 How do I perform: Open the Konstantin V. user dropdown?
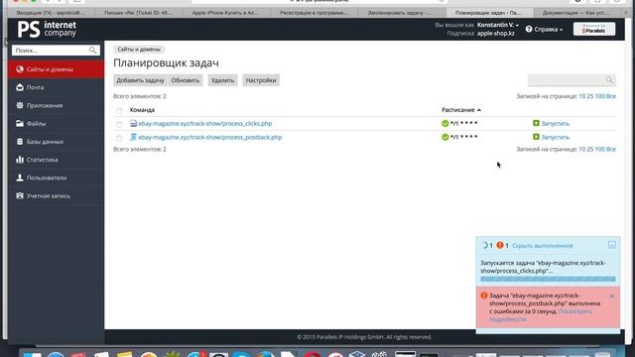pos(498,25)
